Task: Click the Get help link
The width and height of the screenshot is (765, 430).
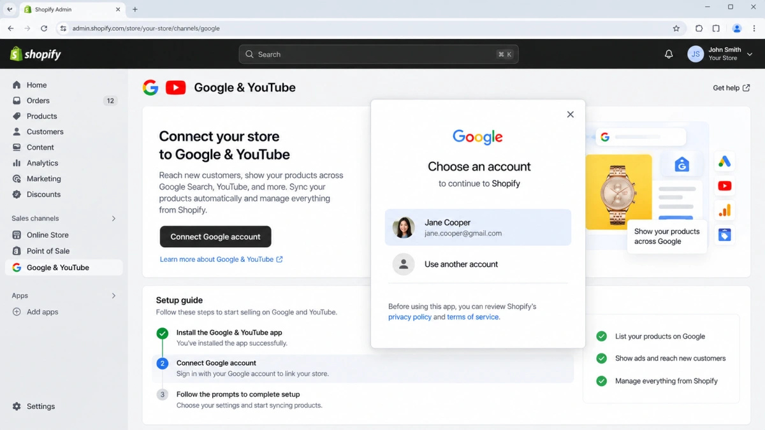Action: point(731,88)
